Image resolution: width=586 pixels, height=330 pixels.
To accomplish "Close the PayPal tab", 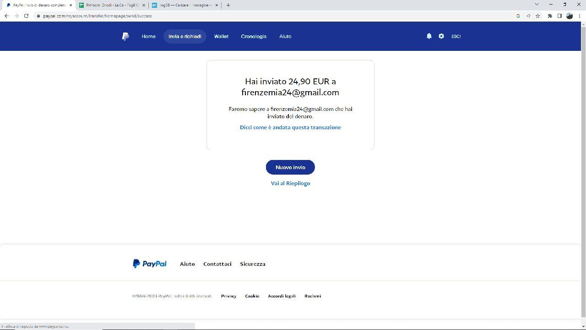I will (71, 5).
